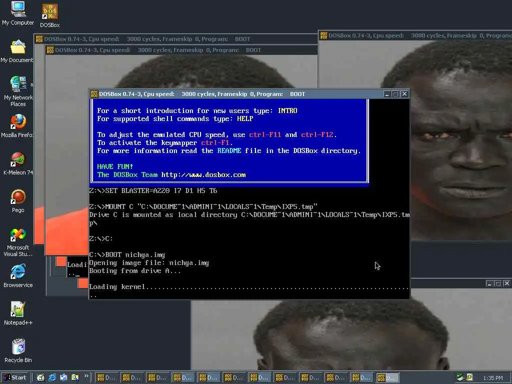Click the first Quick Launch icon beside Start

tap(40, 377)
